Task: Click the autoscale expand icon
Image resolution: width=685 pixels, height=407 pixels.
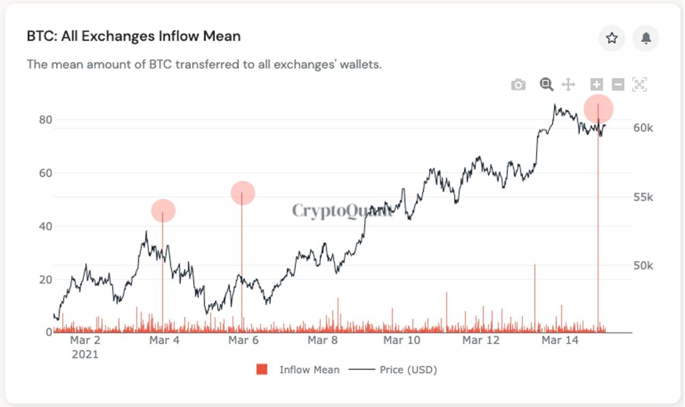Action: point(638,84)
